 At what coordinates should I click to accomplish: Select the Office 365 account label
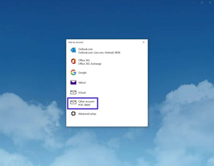[x=84, y=60]
